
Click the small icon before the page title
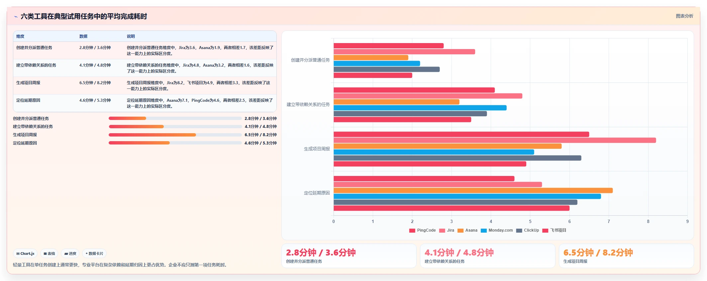16,17
